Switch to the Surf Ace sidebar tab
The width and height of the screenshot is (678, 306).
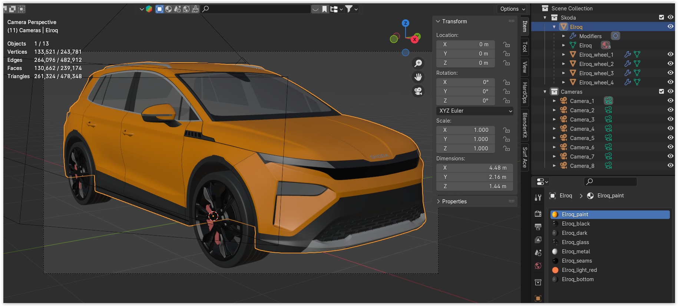[525, 157]
